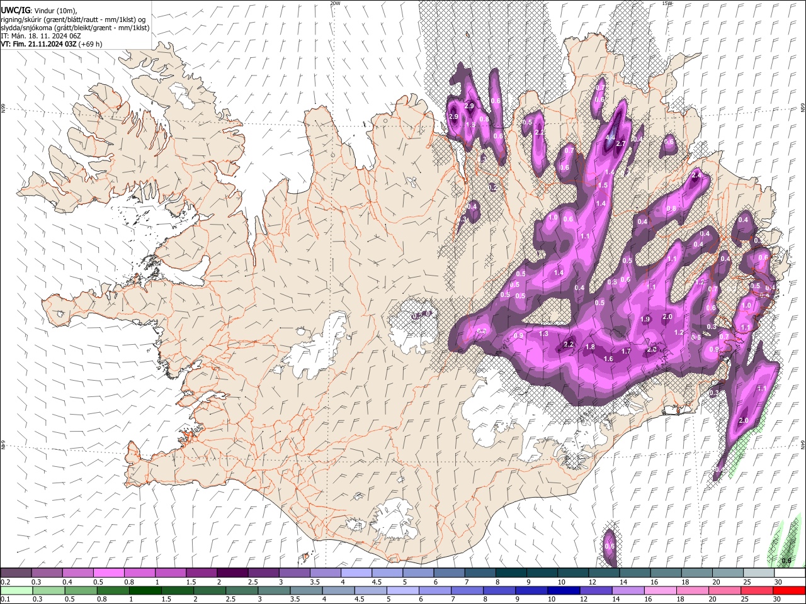Select the "IT: Mán. 18. 11. 2024 06Z" line

point(41,36)
